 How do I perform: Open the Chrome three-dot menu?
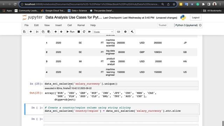coord(220,4)
